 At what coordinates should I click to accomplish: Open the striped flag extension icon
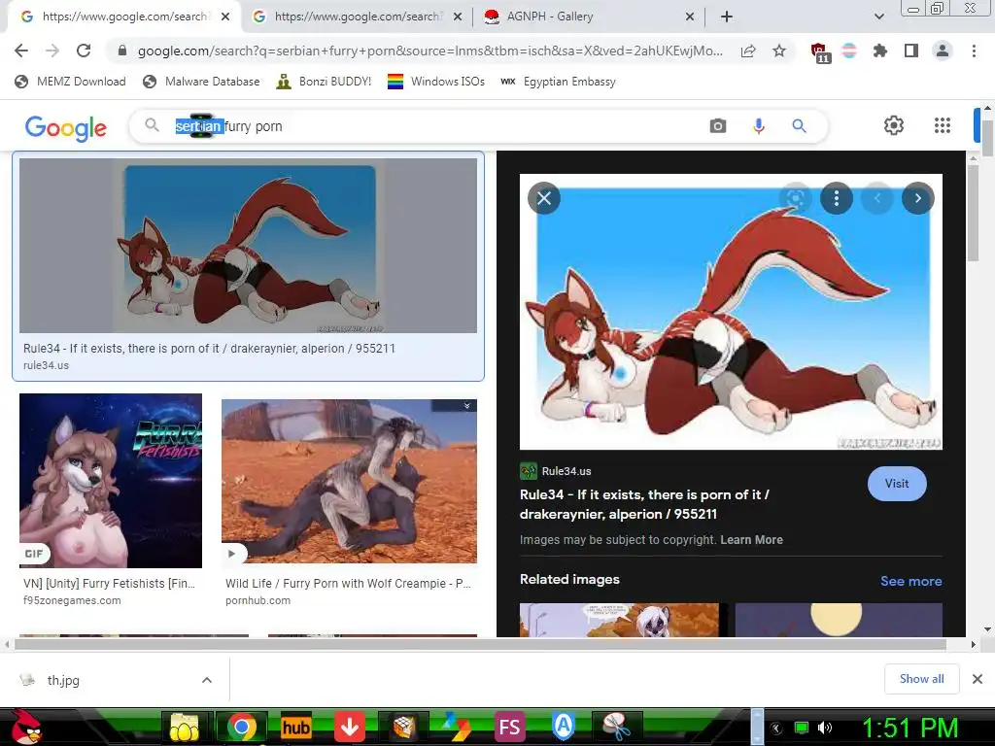tap(849, 51)
